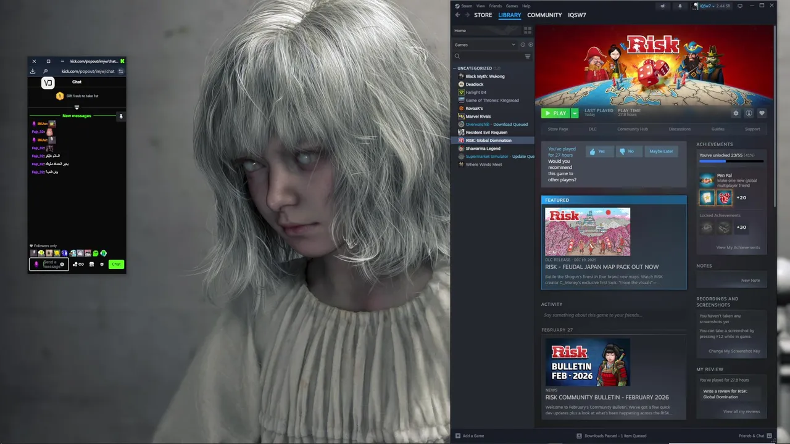Screen dimensions: 790x444
Task: View +20 unlocked achievements
Action: (741, 198)
